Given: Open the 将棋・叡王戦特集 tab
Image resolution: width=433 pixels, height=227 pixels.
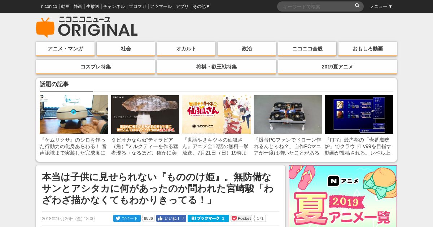Looking at the screenshot, I should (216, 67).
